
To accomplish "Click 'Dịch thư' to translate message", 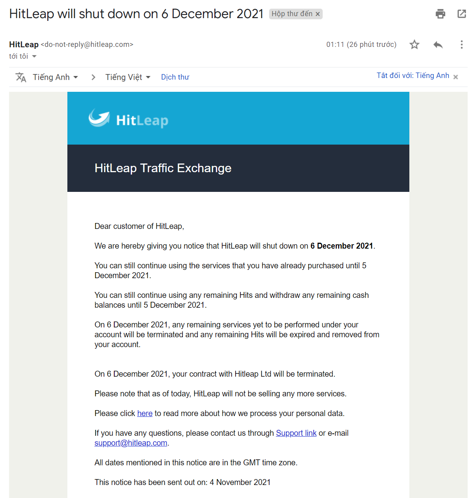I will coord(175,77).
